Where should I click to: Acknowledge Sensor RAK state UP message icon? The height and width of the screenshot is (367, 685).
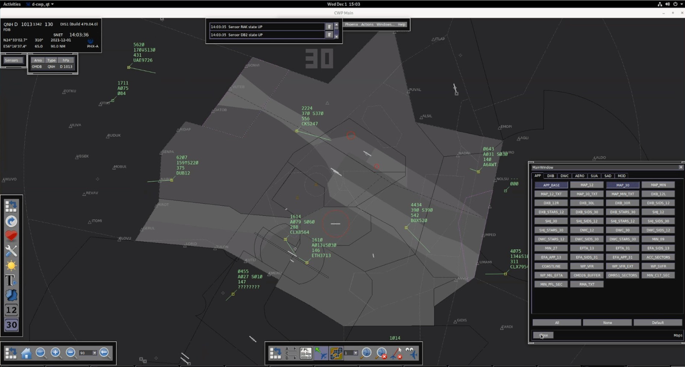point(329,27)
